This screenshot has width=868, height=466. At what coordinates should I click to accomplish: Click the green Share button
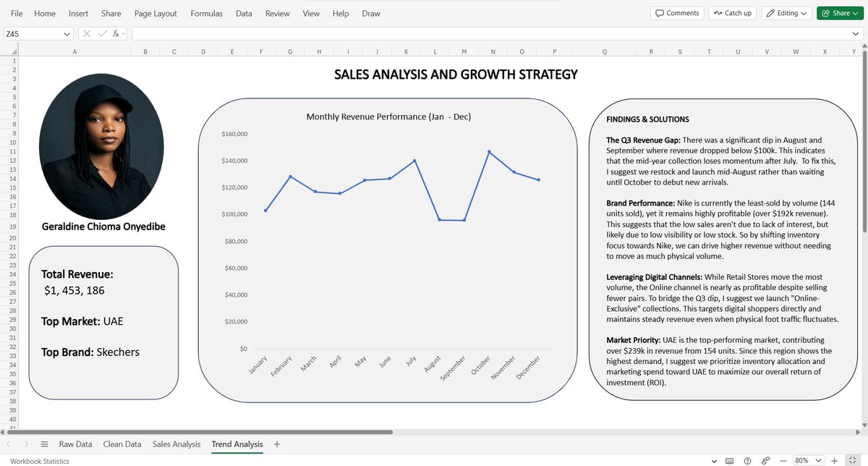[x=838, y=13]
